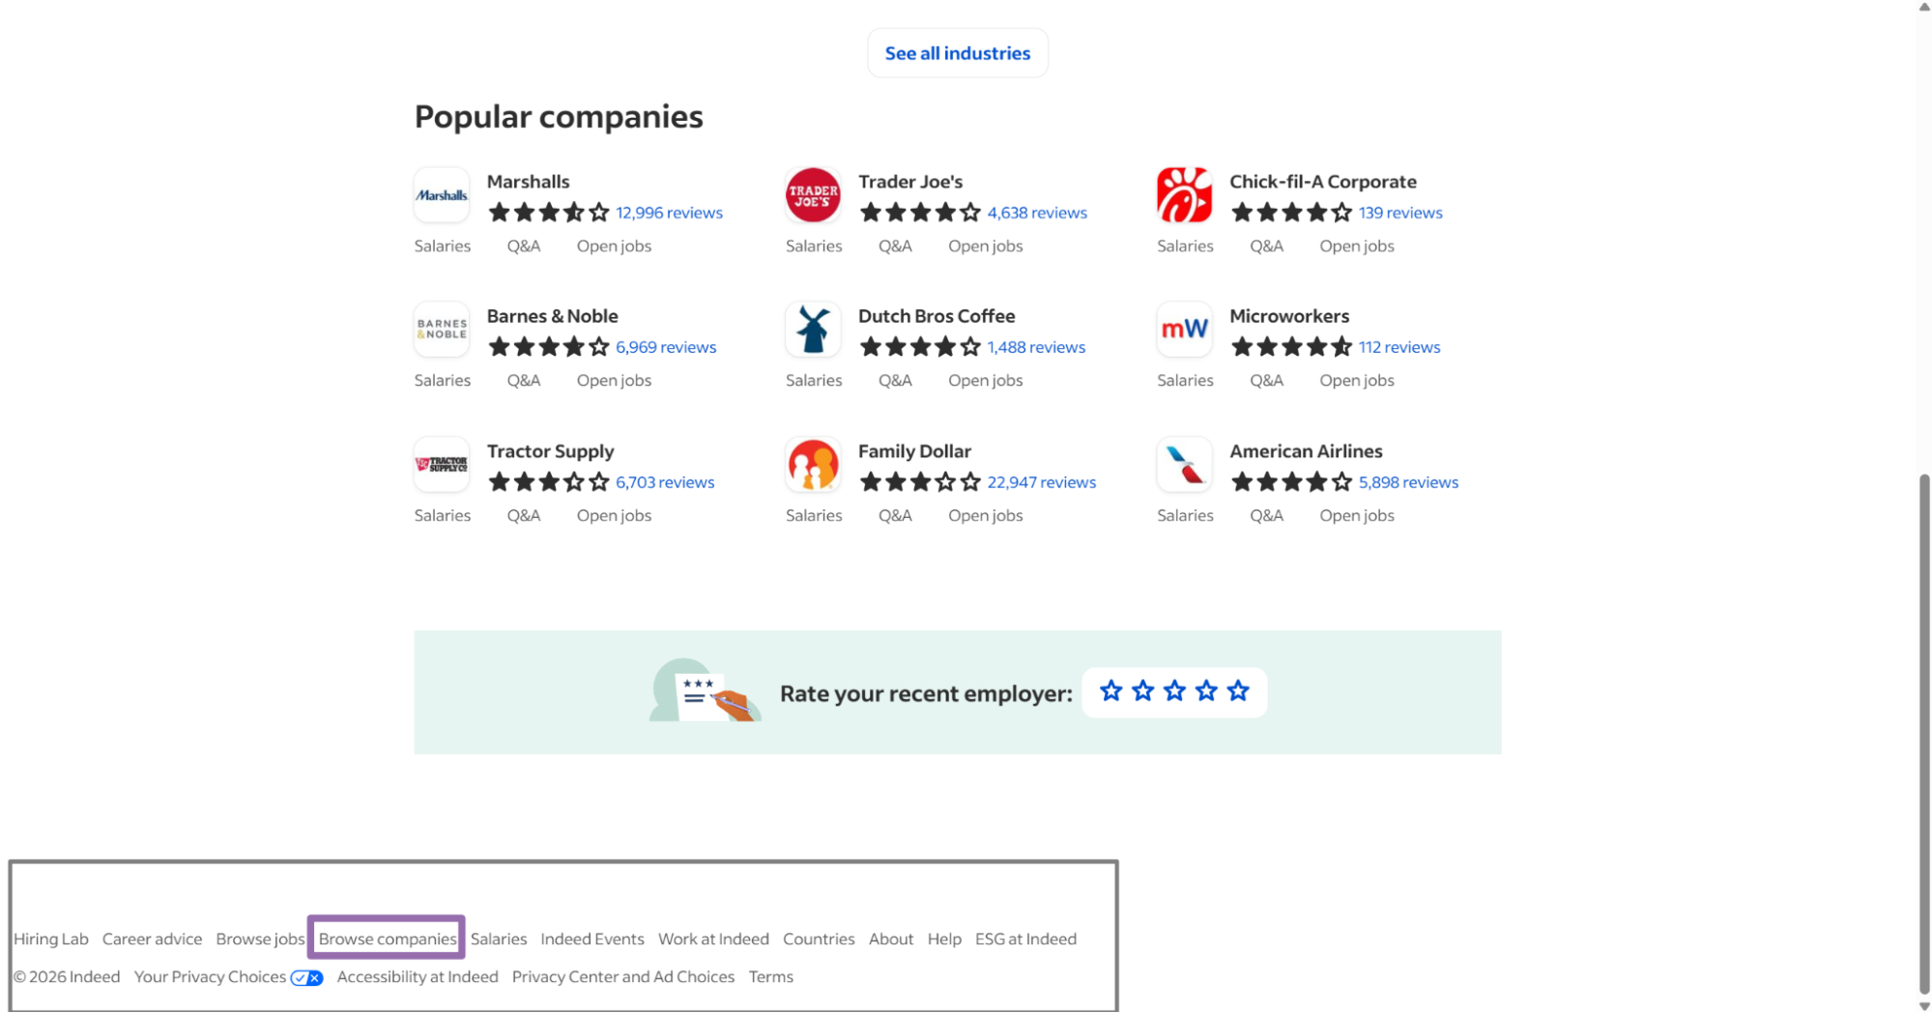1932x1013 pixels.
Task: Open Help footer link
Action: [944, 940]
